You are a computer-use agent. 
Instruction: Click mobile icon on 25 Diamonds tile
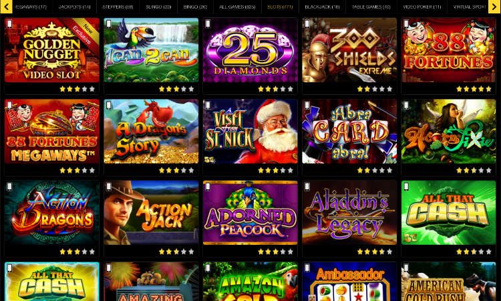[208, 23]
